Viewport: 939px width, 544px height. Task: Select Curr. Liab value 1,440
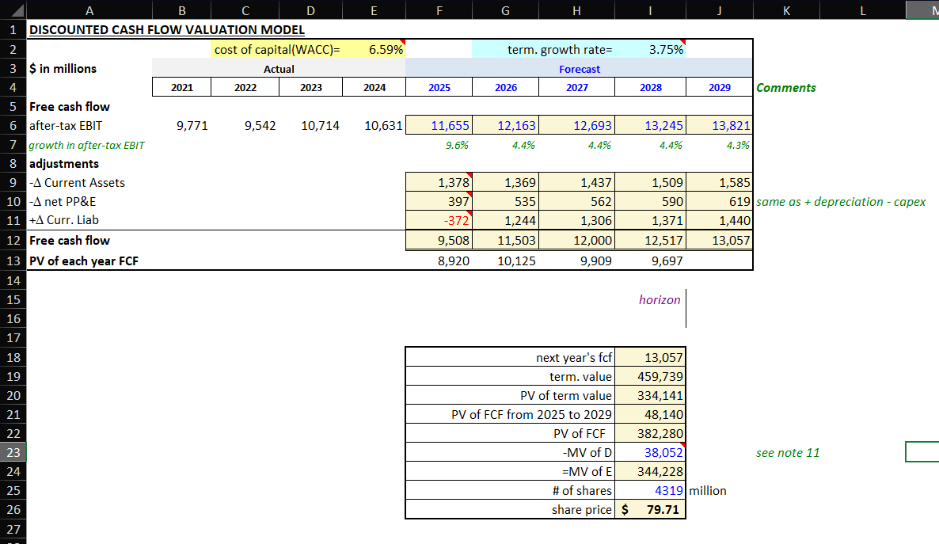click(x=719, y=220)
